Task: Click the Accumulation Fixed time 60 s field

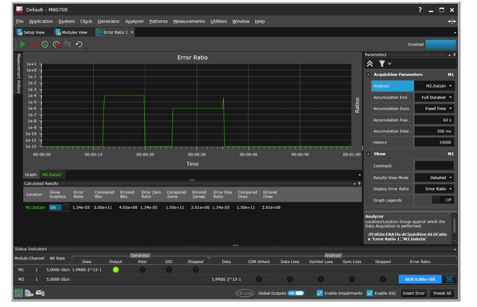Action: pyautogui.click(x=435, y=120)
